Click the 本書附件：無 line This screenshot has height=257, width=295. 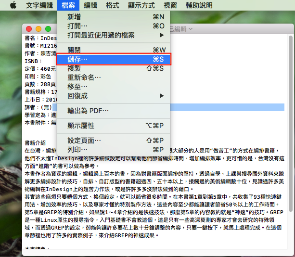(40, 123)
